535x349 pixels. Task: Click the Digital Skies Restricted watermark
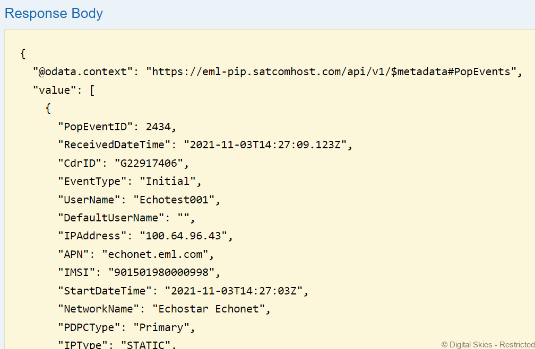488,344
